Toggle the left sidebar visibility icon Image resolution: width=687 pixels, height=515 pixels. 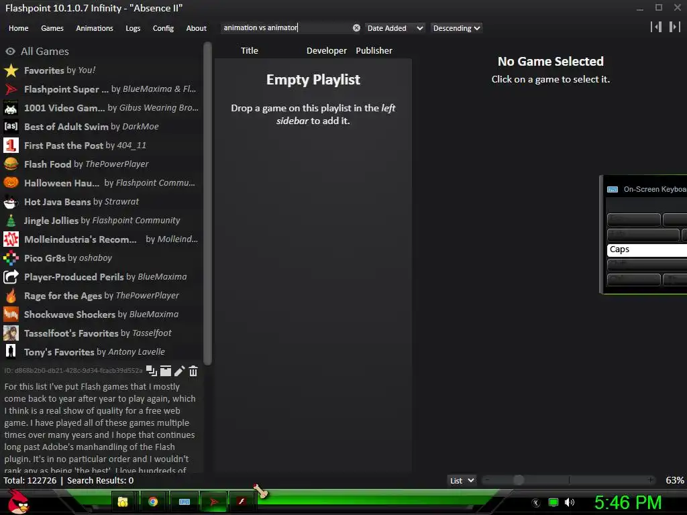point(656,27)
